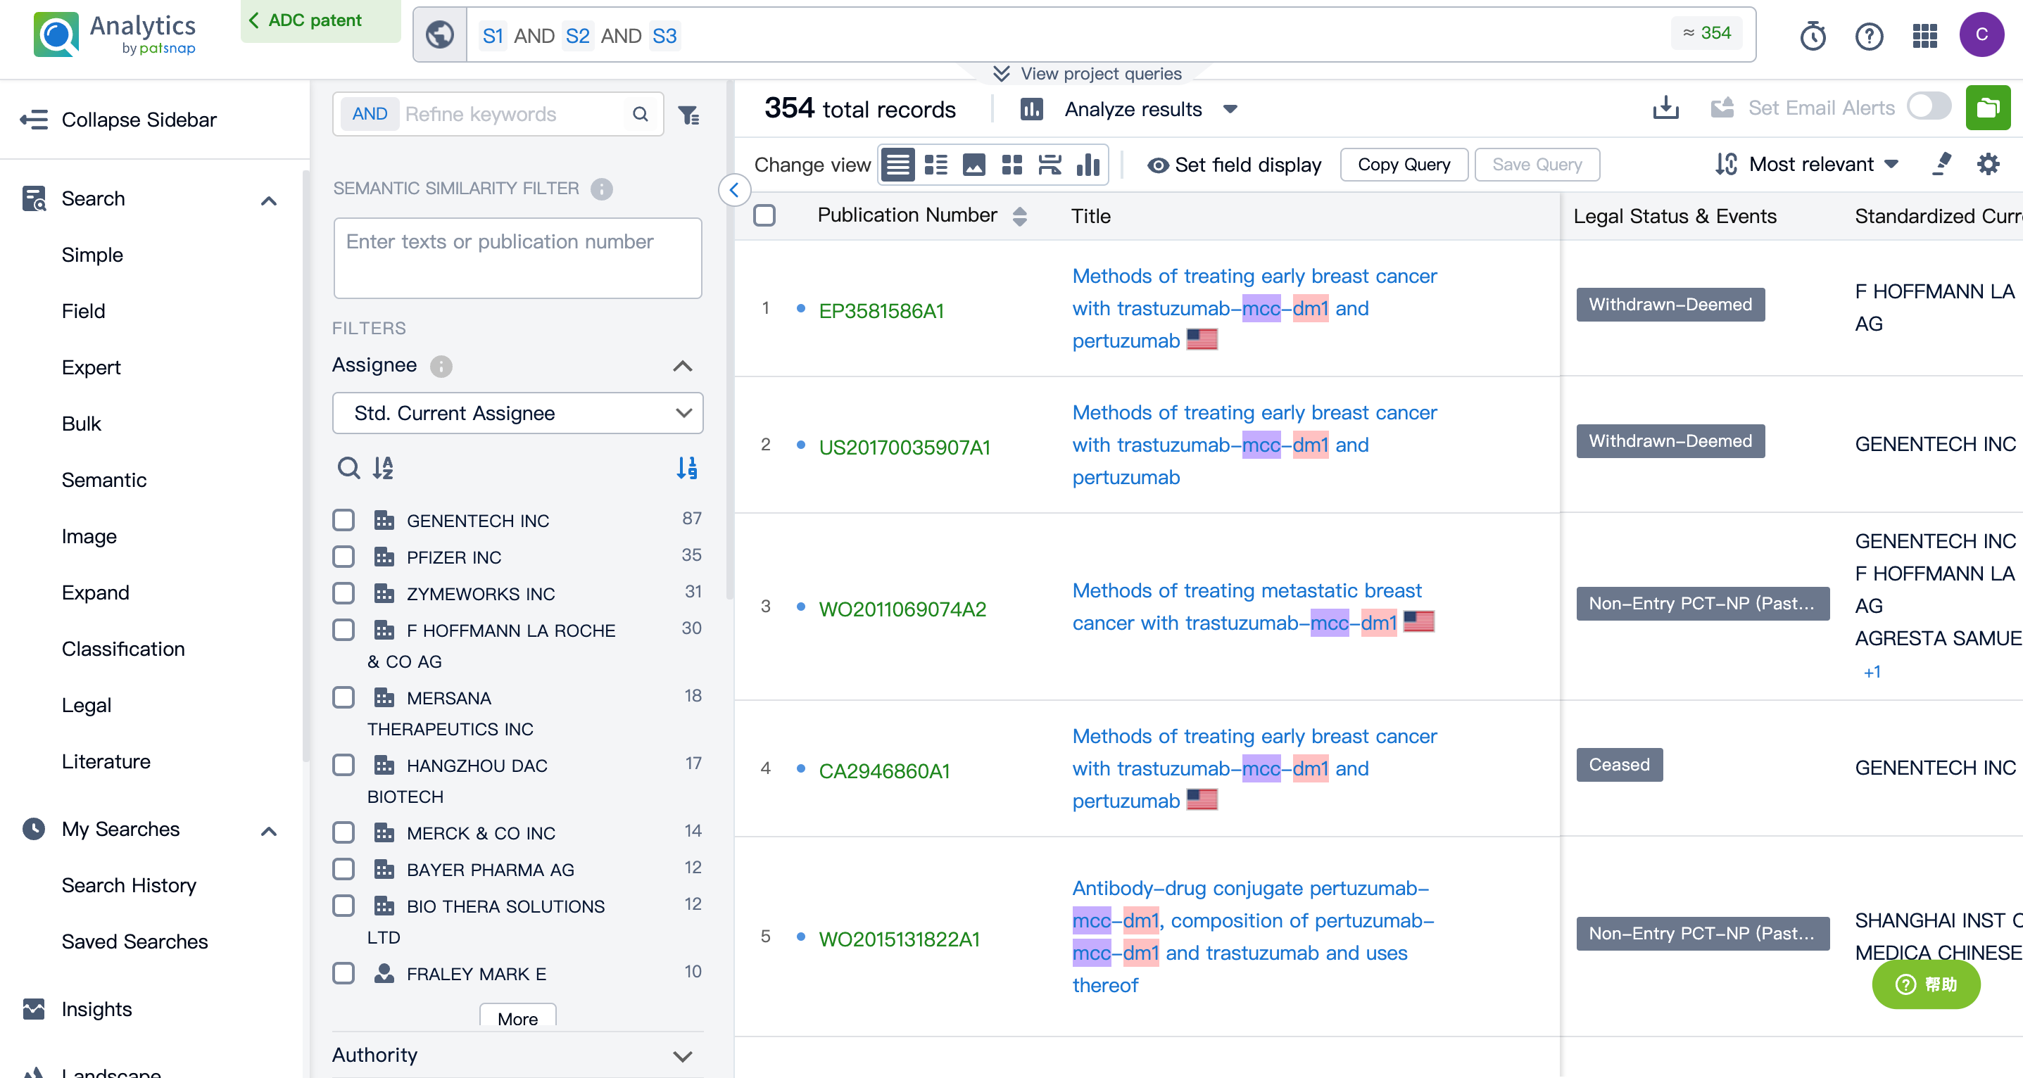The image size is (2023, 1078).
Task: Select the Simple search menu item
Action: pos(92,254)
